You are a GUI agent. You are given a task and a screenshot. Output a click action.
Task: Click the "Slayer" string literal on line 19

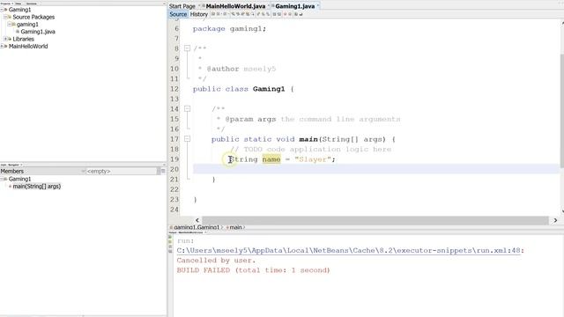pos(312,158)
